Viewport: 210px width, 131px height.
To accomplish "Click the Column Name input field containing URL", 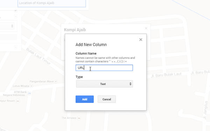I will click(x=104, y=68).
